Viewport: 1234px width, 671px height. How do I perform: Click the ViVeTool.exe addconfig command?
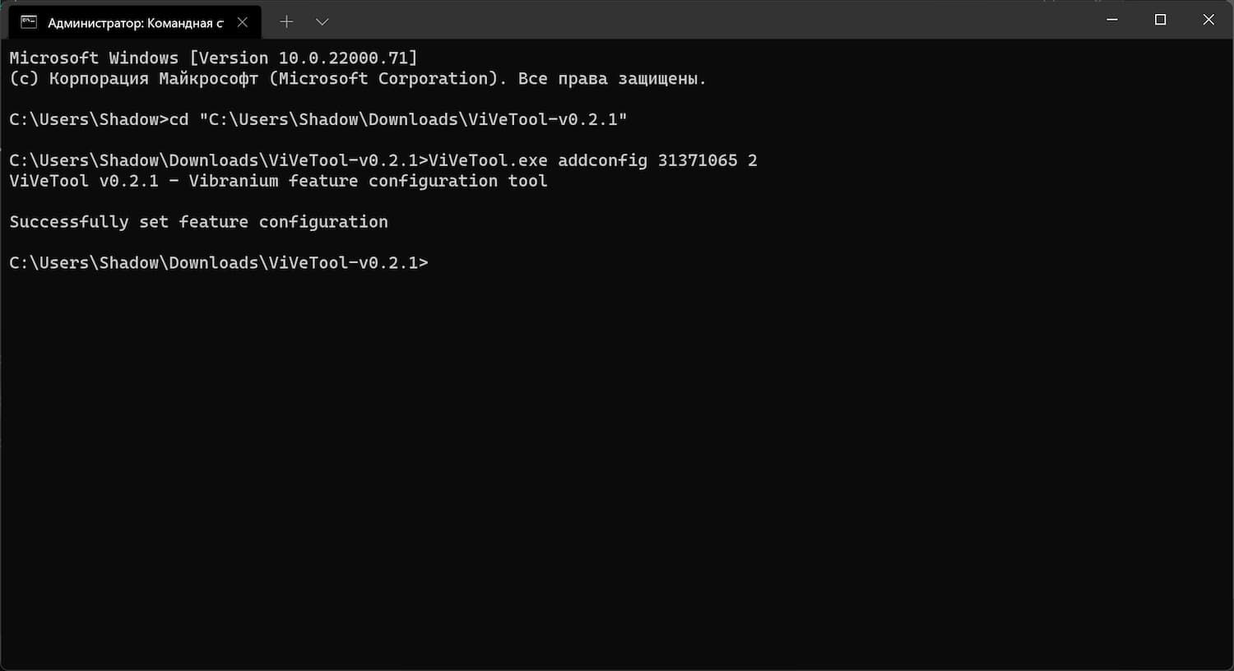[x=593, y=160]
